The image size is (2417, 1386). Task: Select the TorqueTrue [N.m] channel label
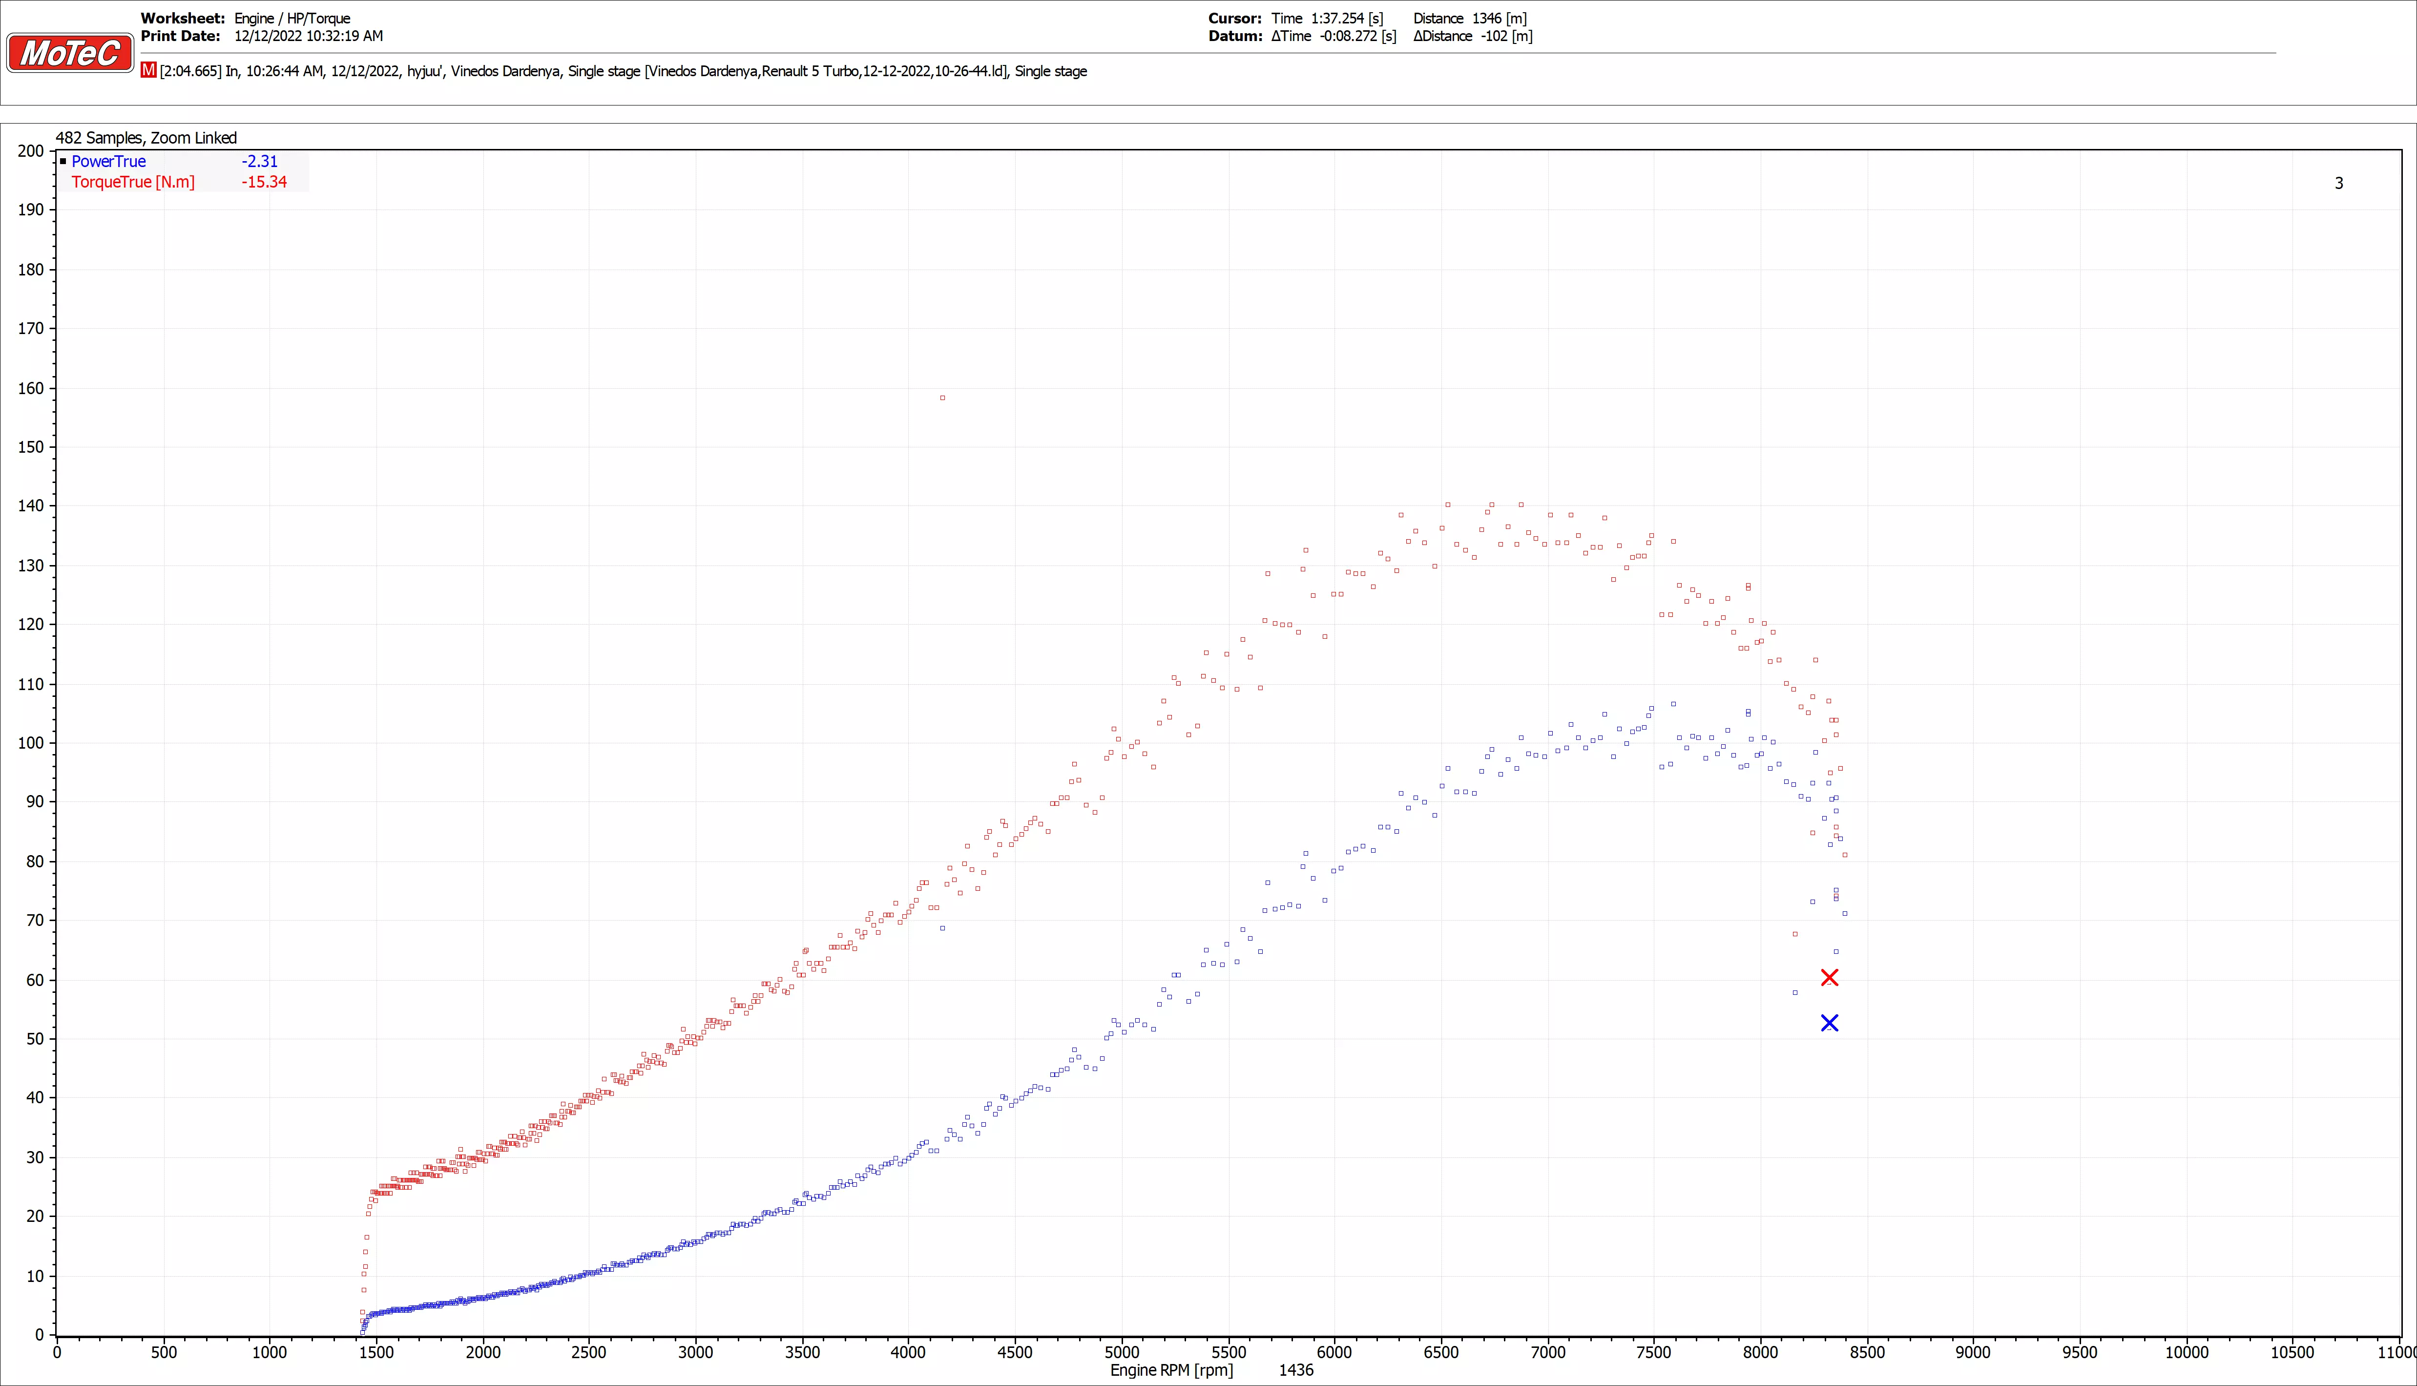pos(132,182)
